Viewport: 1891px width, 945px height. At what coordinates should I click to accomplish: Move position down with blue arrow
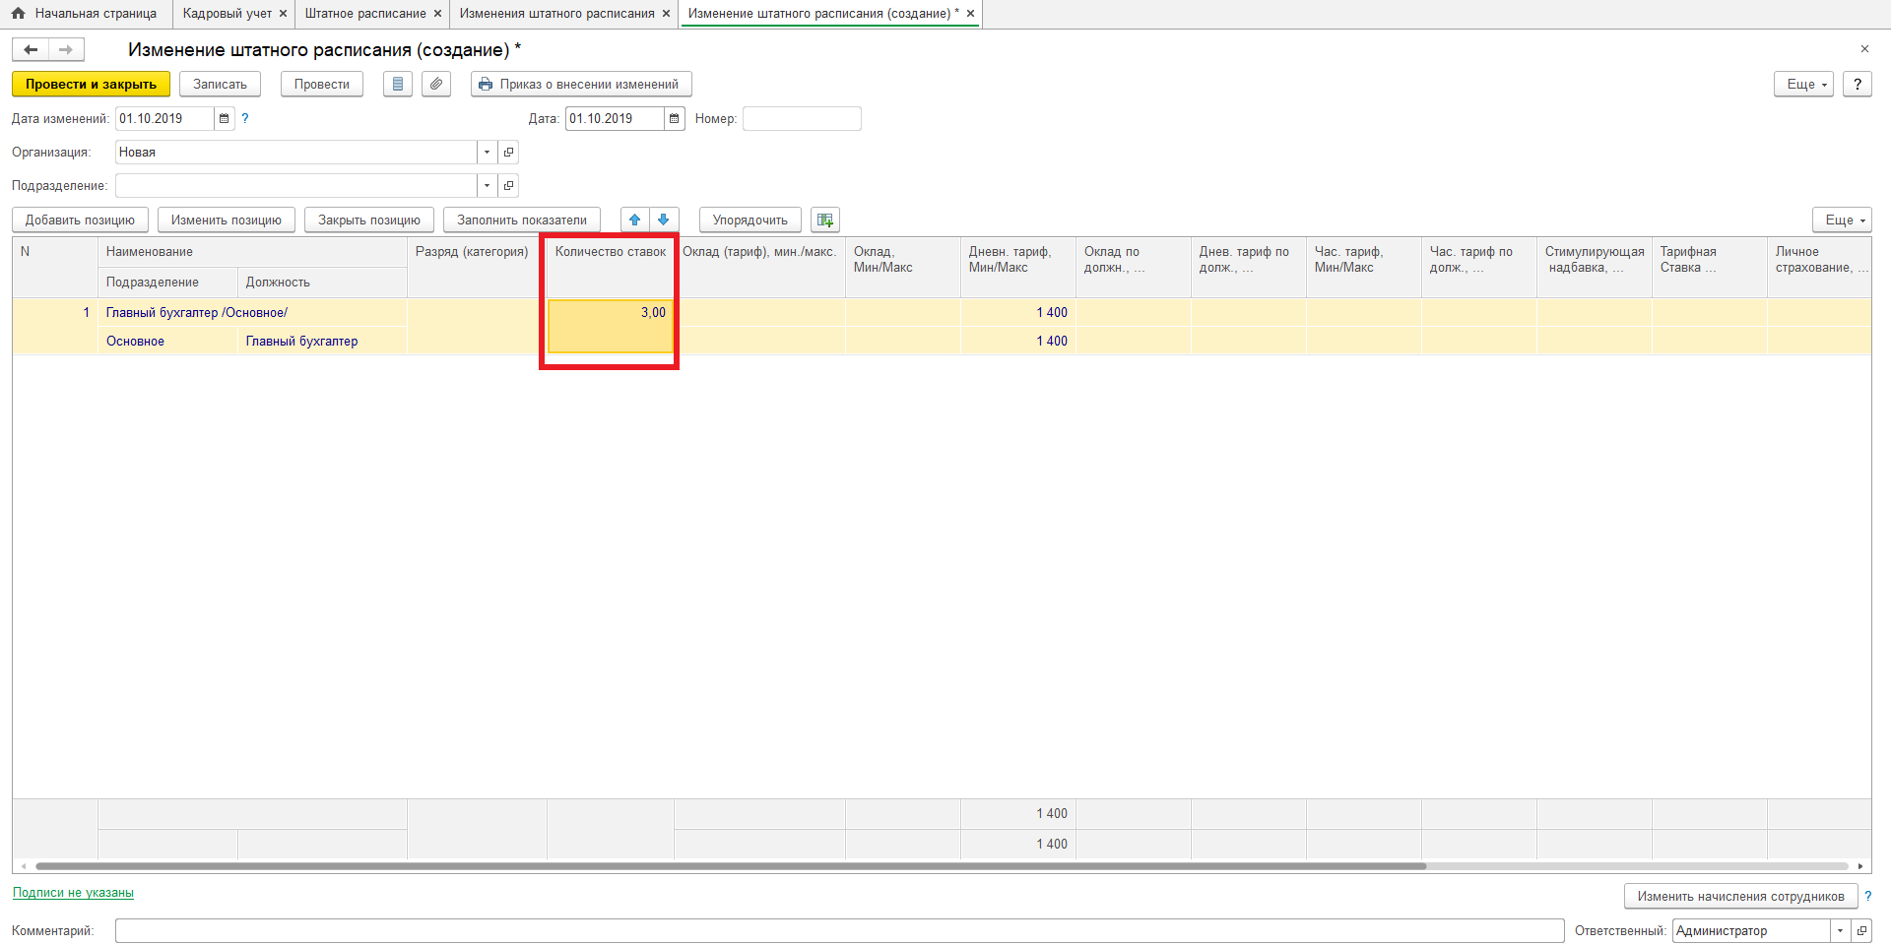coord(664,220)
